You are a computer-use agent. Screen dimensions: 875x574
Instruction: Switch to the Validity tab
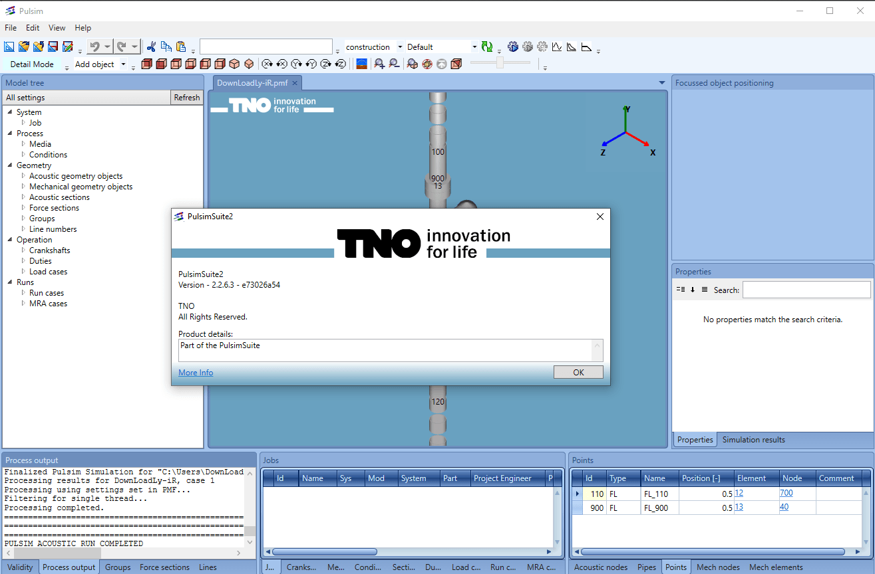coord(20,567)
